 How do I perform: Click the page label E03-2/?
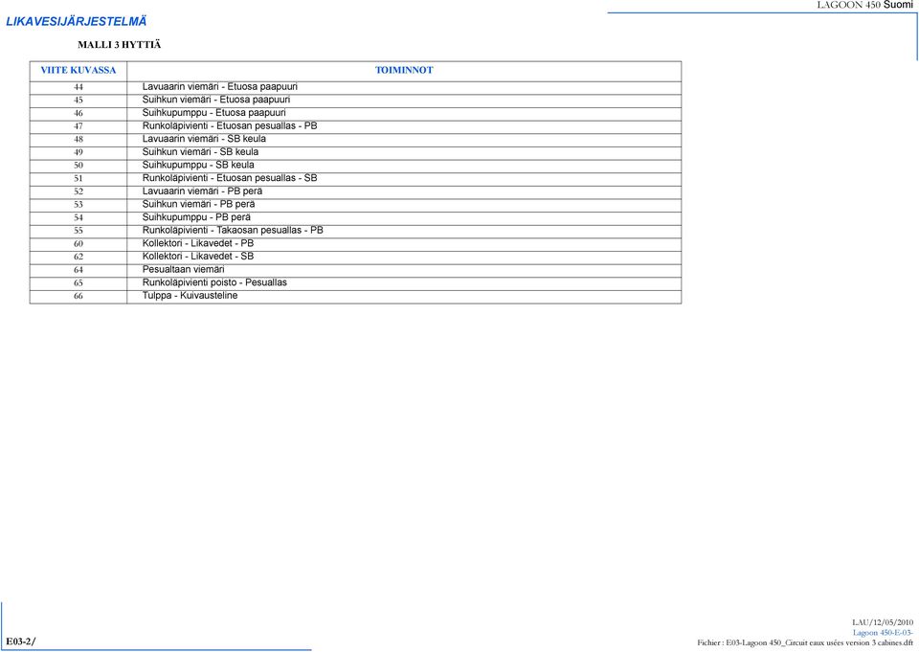[x=21, y=642]
